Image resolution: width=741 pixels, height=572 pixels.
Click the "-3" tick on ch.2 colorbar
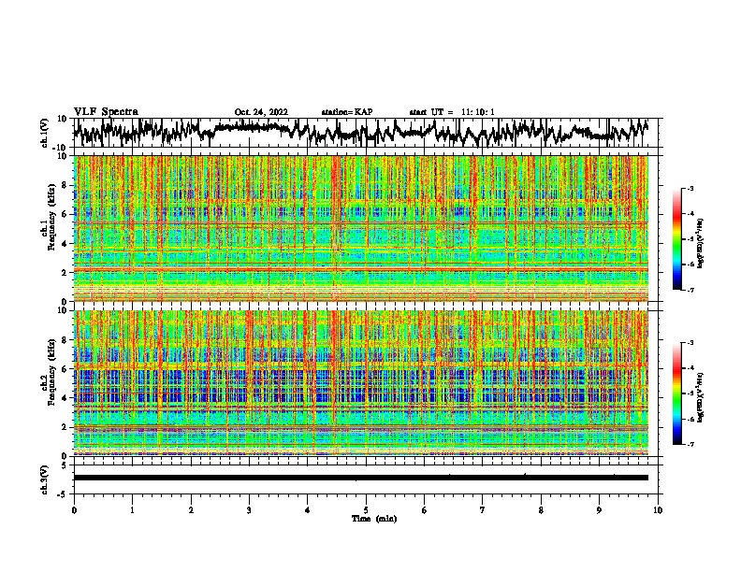click(690, 343)
